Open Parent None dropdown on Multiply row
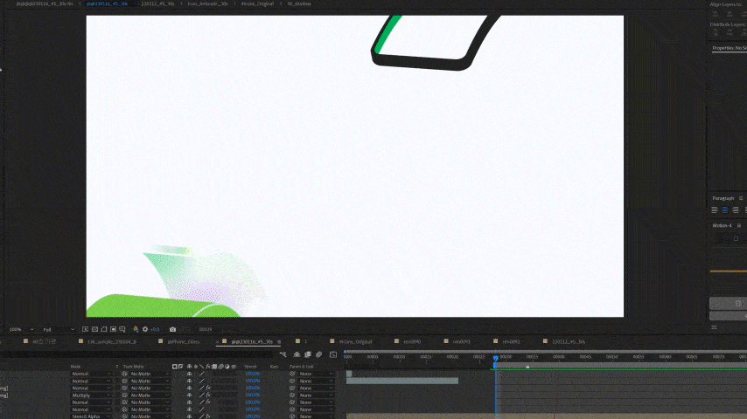This screenshot has width=747, height=419. coord(316,395)
